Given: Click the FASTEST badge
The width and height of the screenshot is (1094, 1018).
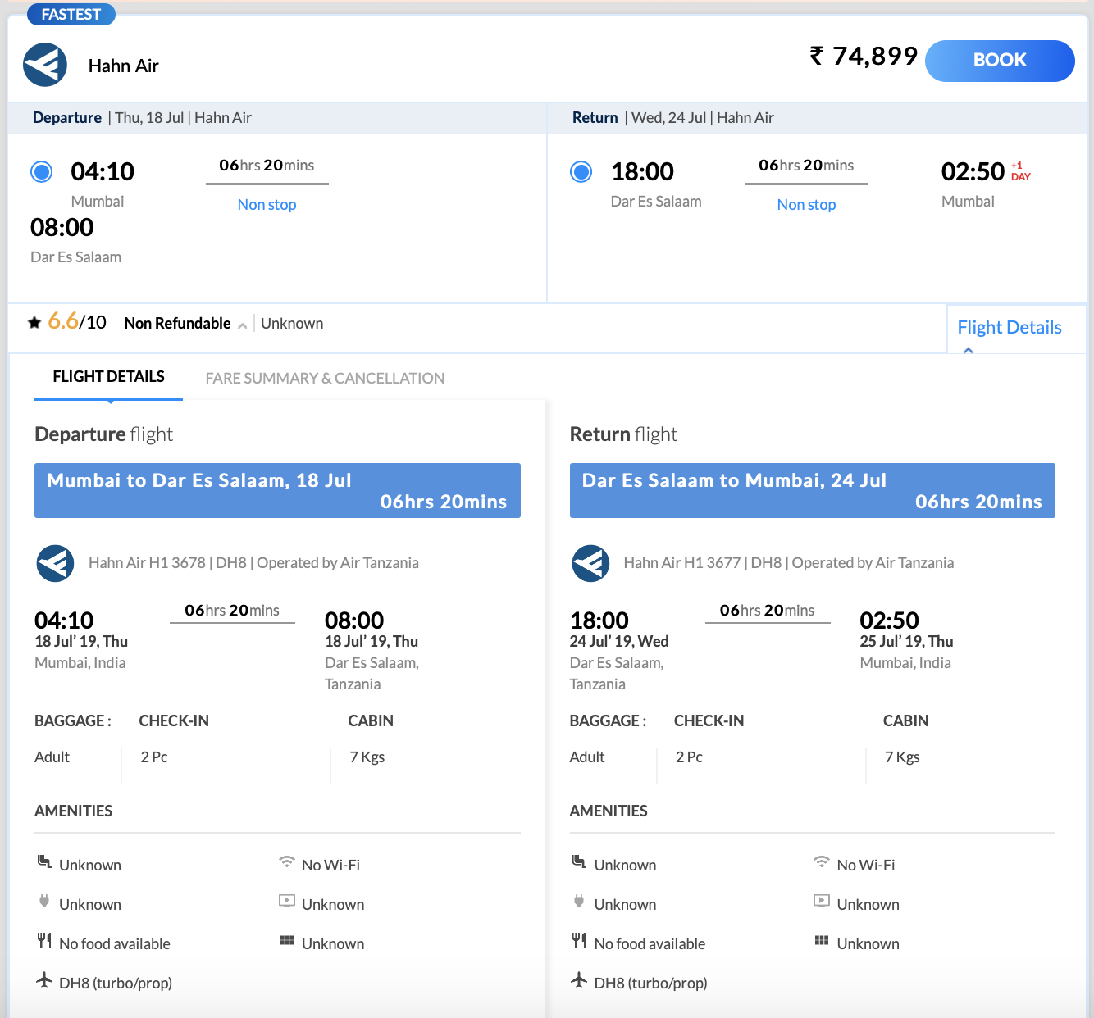Looking at the screenshot, I should tap(71, 14).
